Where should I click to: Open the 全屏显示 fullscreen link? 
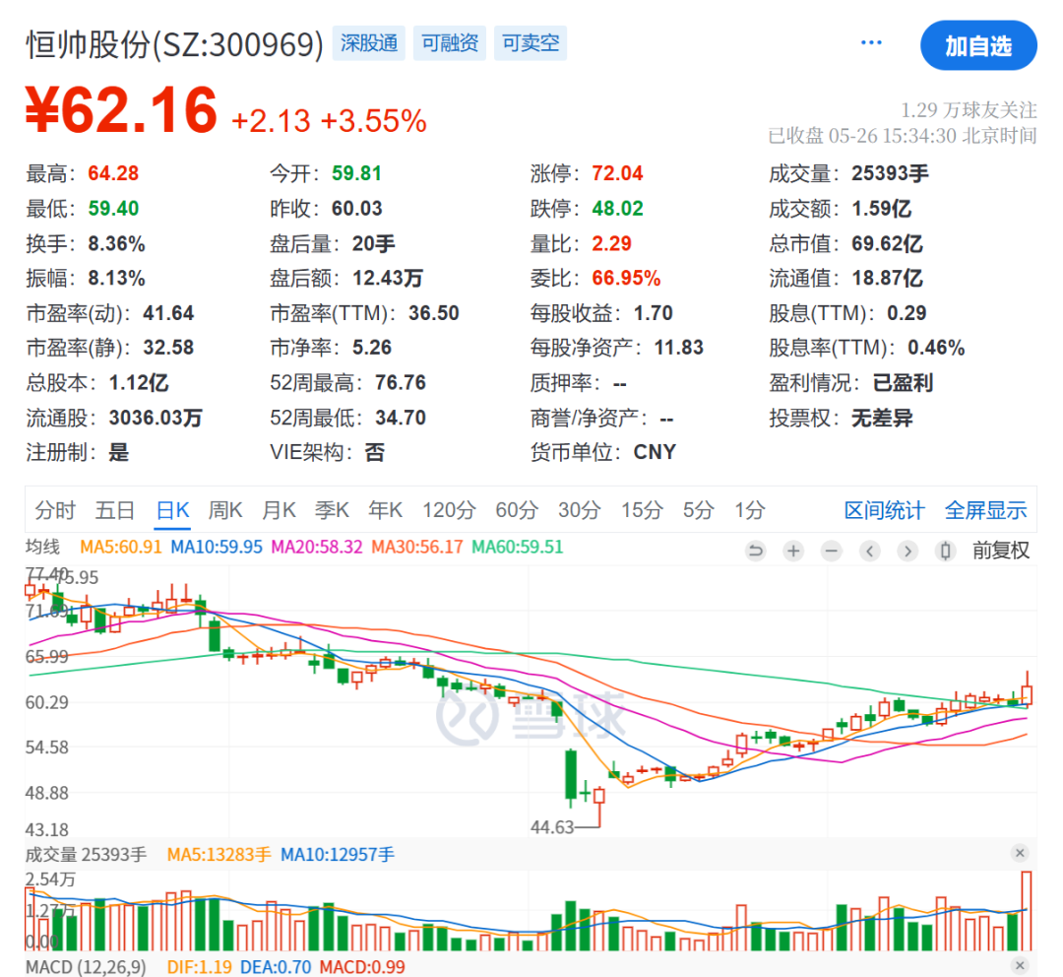pyautogui.click(x=985, y=510)
